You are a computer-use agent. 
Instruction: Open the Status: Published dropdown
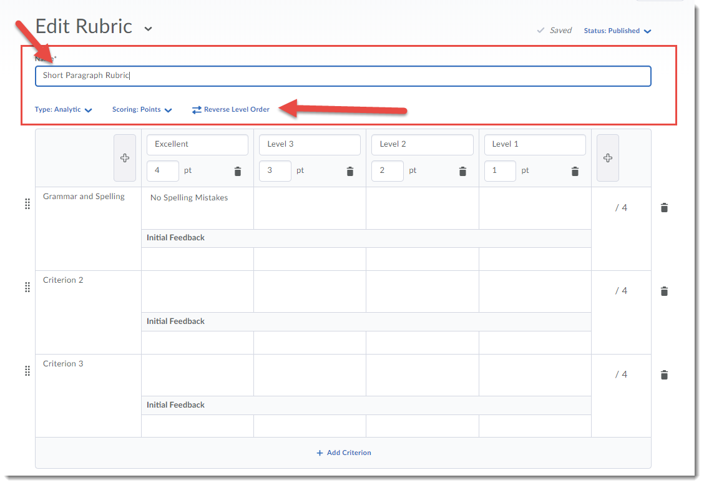pyautogui.click(x=617, y=30)
